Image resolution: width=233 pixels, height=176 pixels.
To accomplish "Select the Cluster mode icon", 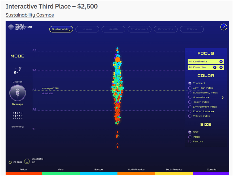I will 18,71.
